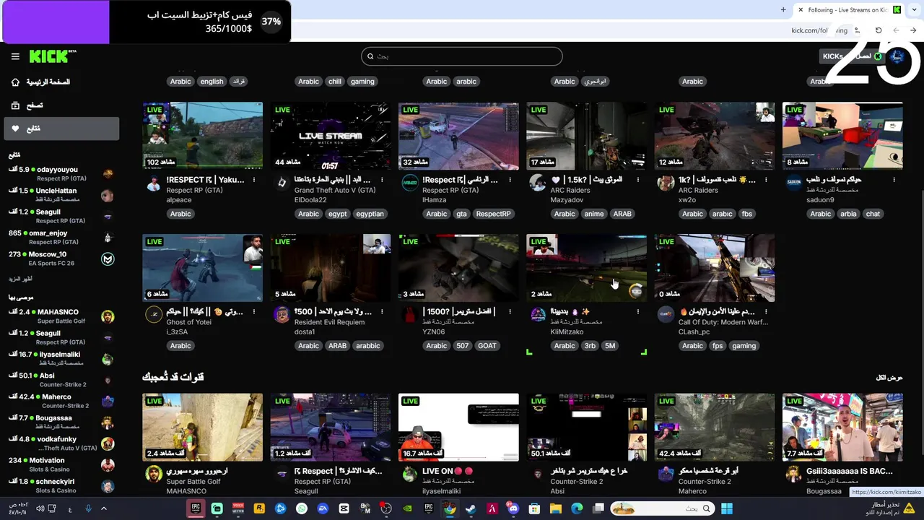Screen dimensions: 924x520
Task: Open Microsoft Edge from the taskbar
Action: click(577, 509)
